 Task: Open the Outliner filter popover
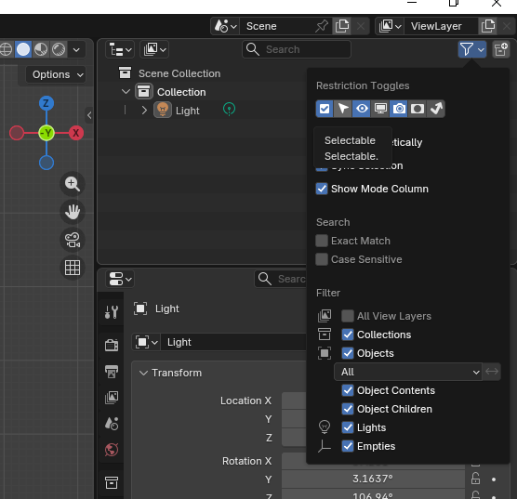click(471, 49)
